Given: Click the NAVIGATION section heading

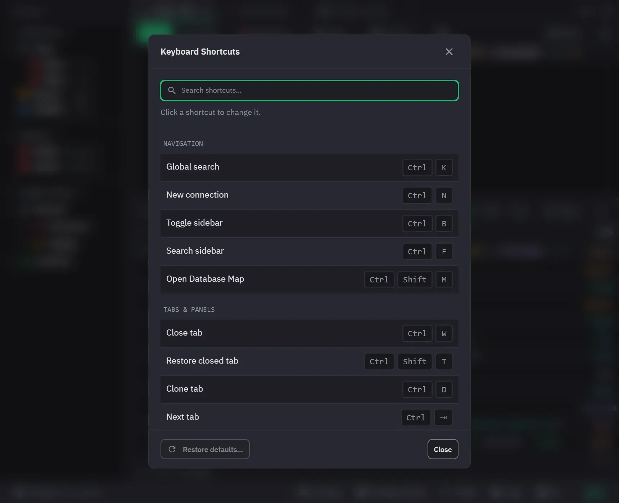Looking at the screenshot, I should [183, 144].
